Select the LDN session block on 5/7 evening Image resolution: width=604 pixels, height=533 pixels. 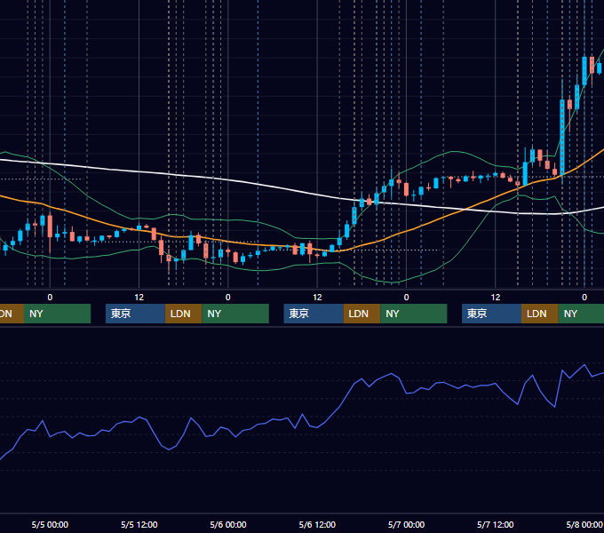coord(540,314)
